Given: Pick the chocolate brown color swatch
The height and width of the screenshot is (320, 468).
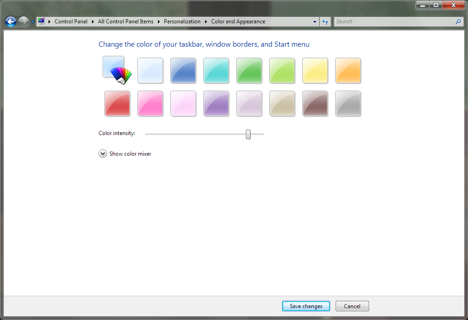Looking at the screenshot, I should coord(315,103).
